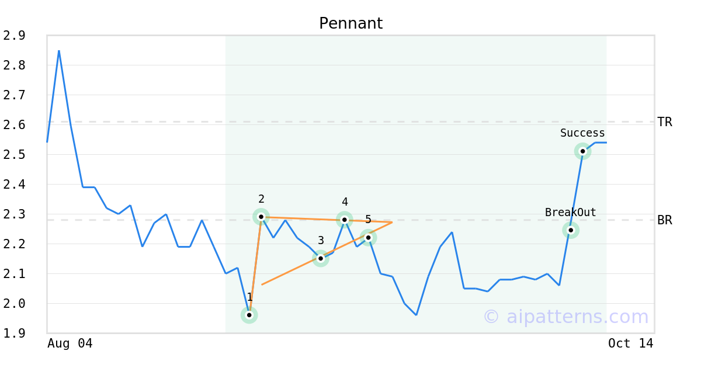The image size is (701, 368).
Task: Click pivot point marker 3
Action: click(x=321, y=258)
